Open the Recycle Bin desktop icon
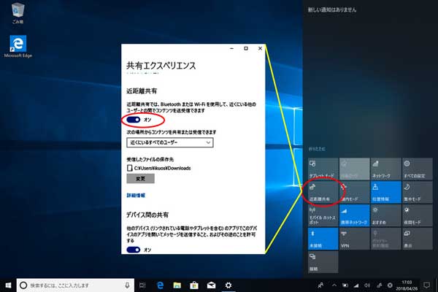The width and height of the screenshot is (438, 292). (x=18, y=13)
